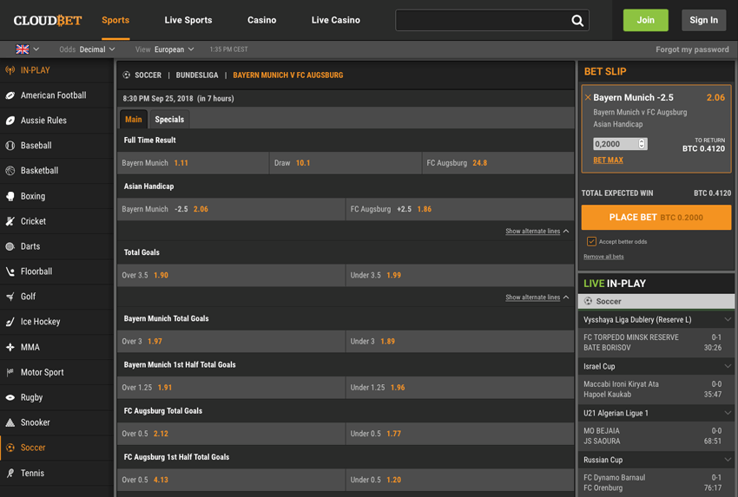This screenshot has height=497, width=738.
Task: Click the Snooker triangle icon
Action: [x=10, y=422]
